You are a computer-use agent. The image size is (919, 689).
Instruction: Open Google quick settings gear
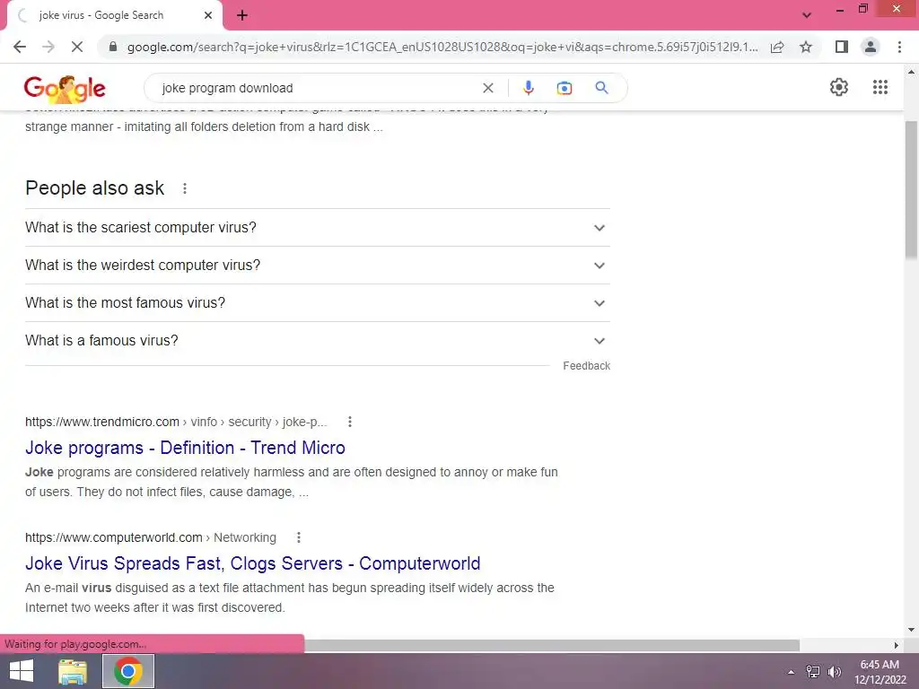point(839,87)
